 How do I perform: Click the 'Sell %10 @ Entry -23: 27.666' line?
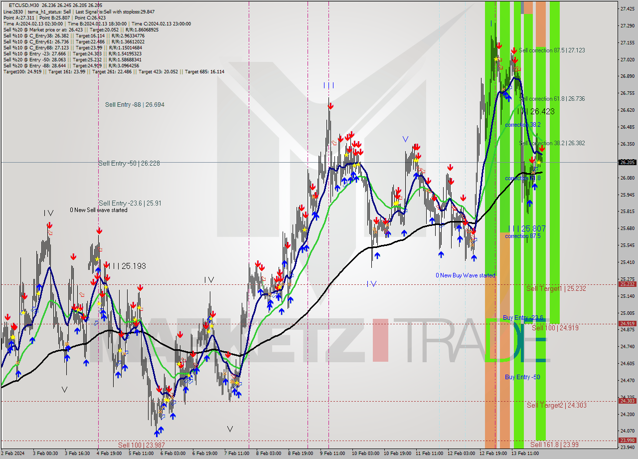[x=73, y=53]
